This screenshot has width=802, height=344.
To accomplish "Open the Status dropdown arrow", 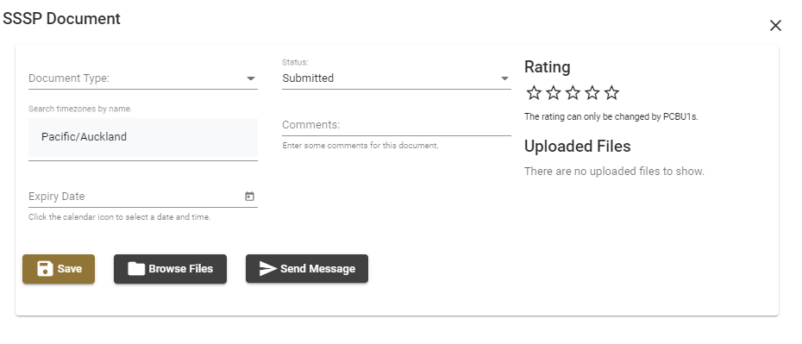I will point(504,78).
